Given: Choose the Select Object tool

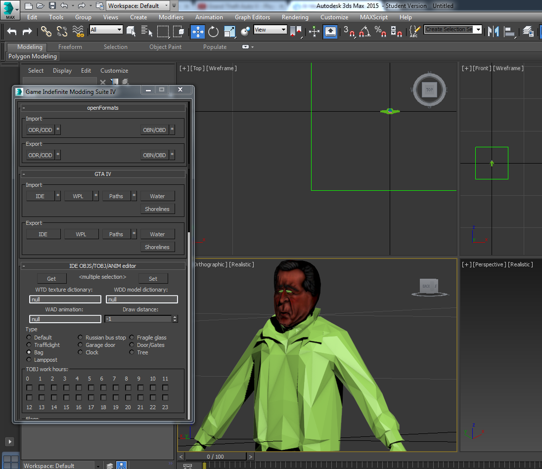Looking at the screenshot, I should [x=131, y=32].
